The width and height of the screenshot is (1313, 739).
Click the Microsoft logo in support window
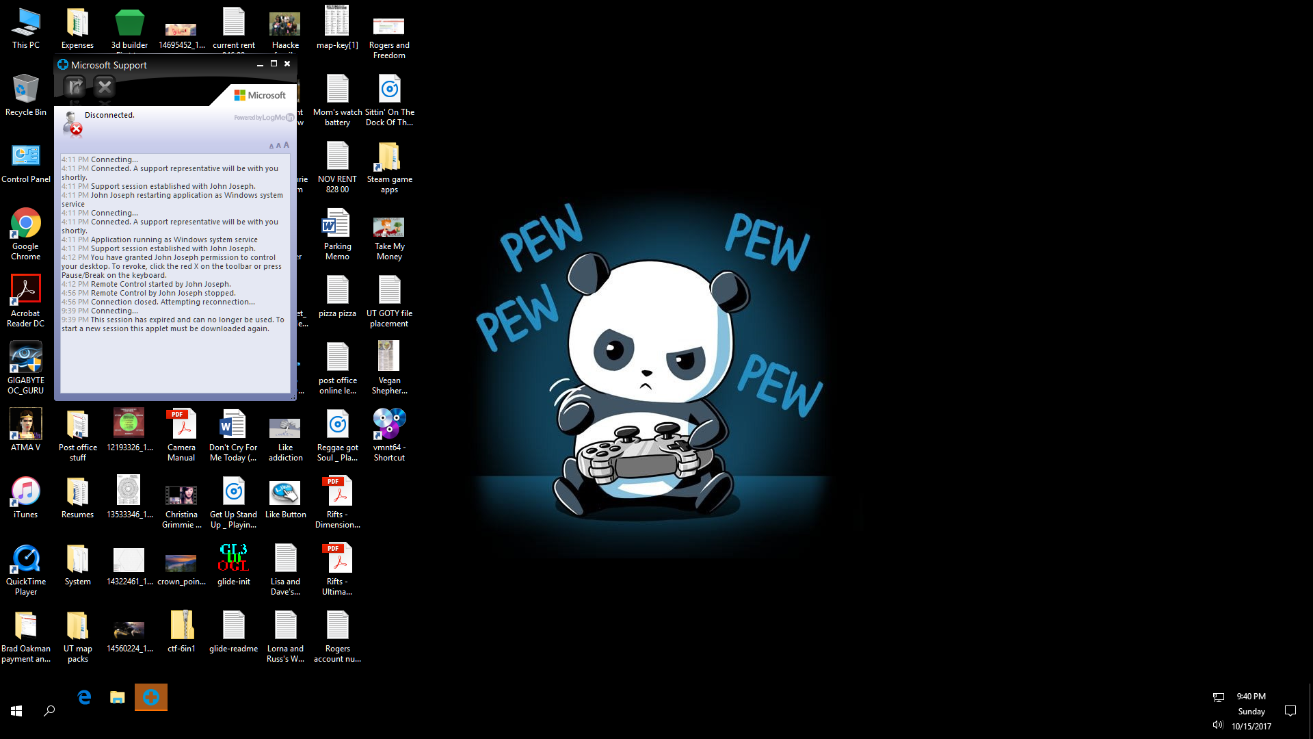coord(260,95)
